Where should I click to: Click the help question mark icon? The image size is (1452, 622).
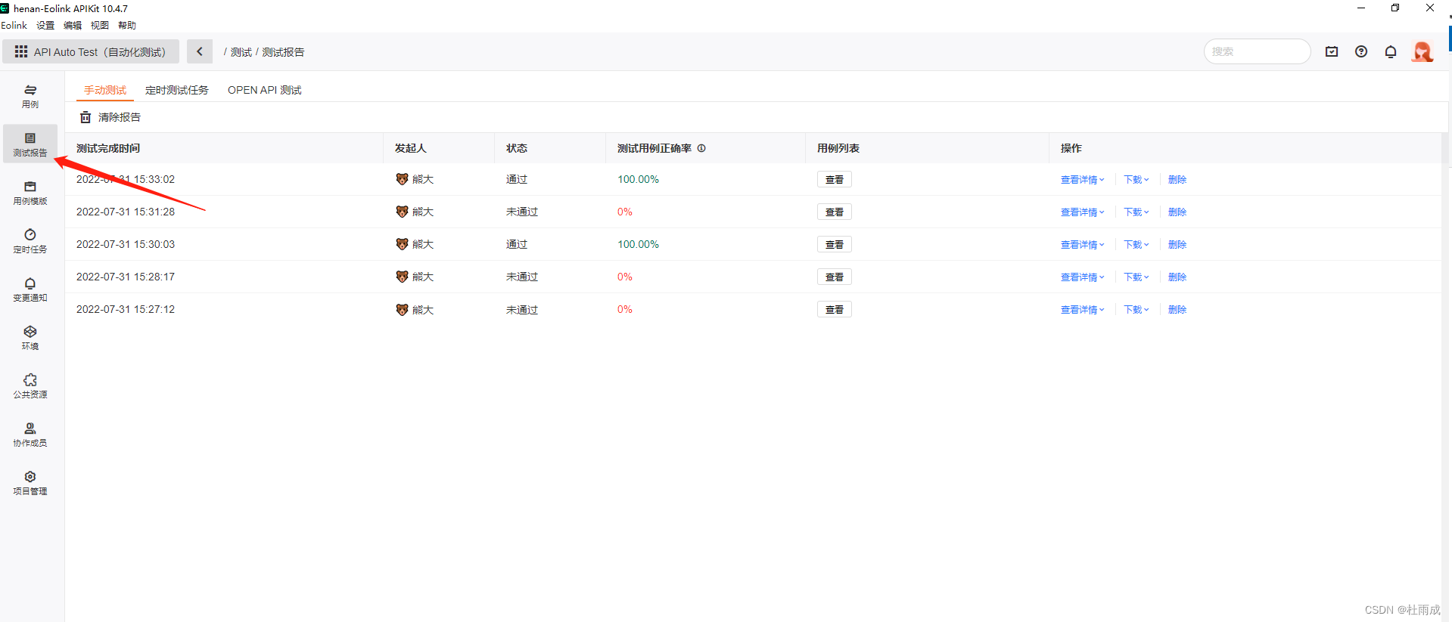pyautogui.click(x=1361, y=51)
